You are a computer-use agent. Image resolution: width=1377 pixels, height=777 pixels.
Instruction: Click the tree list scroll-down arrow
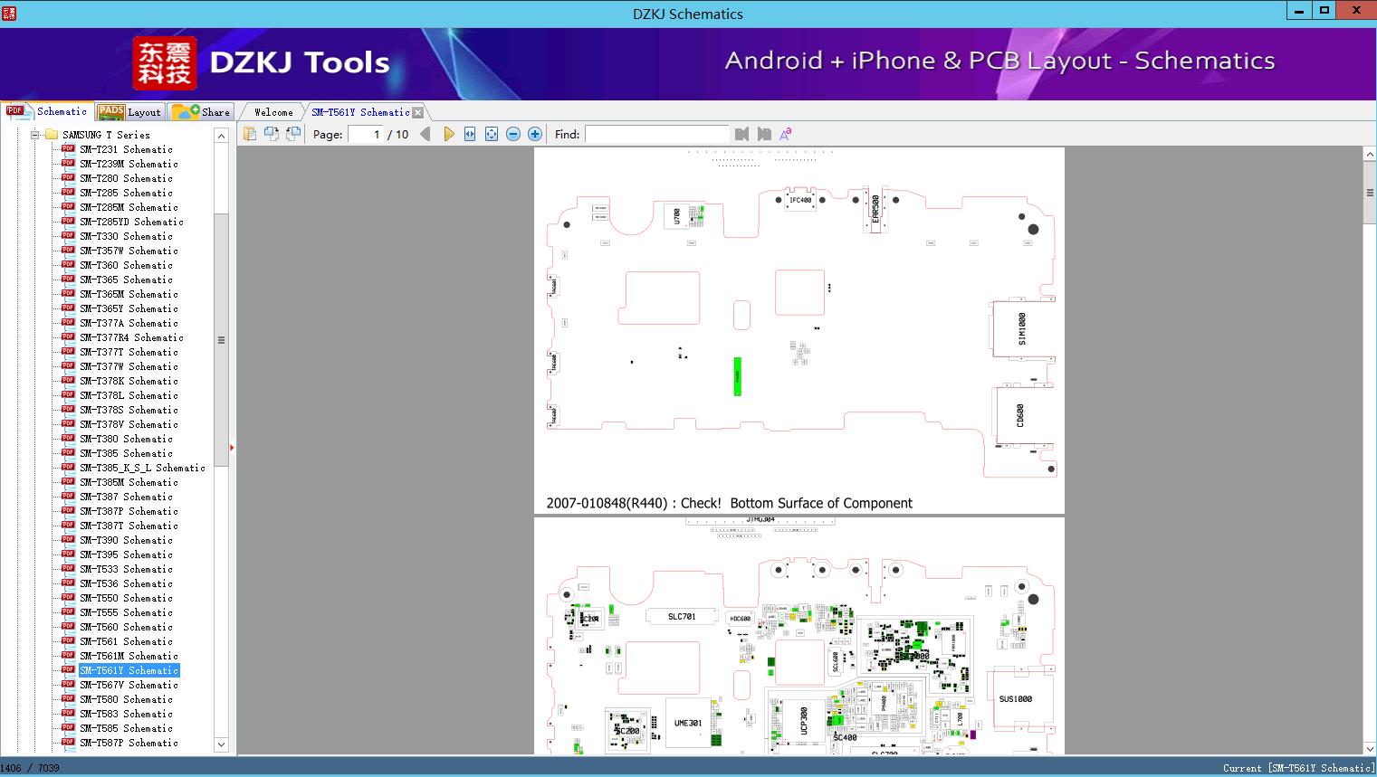[221, 745]
